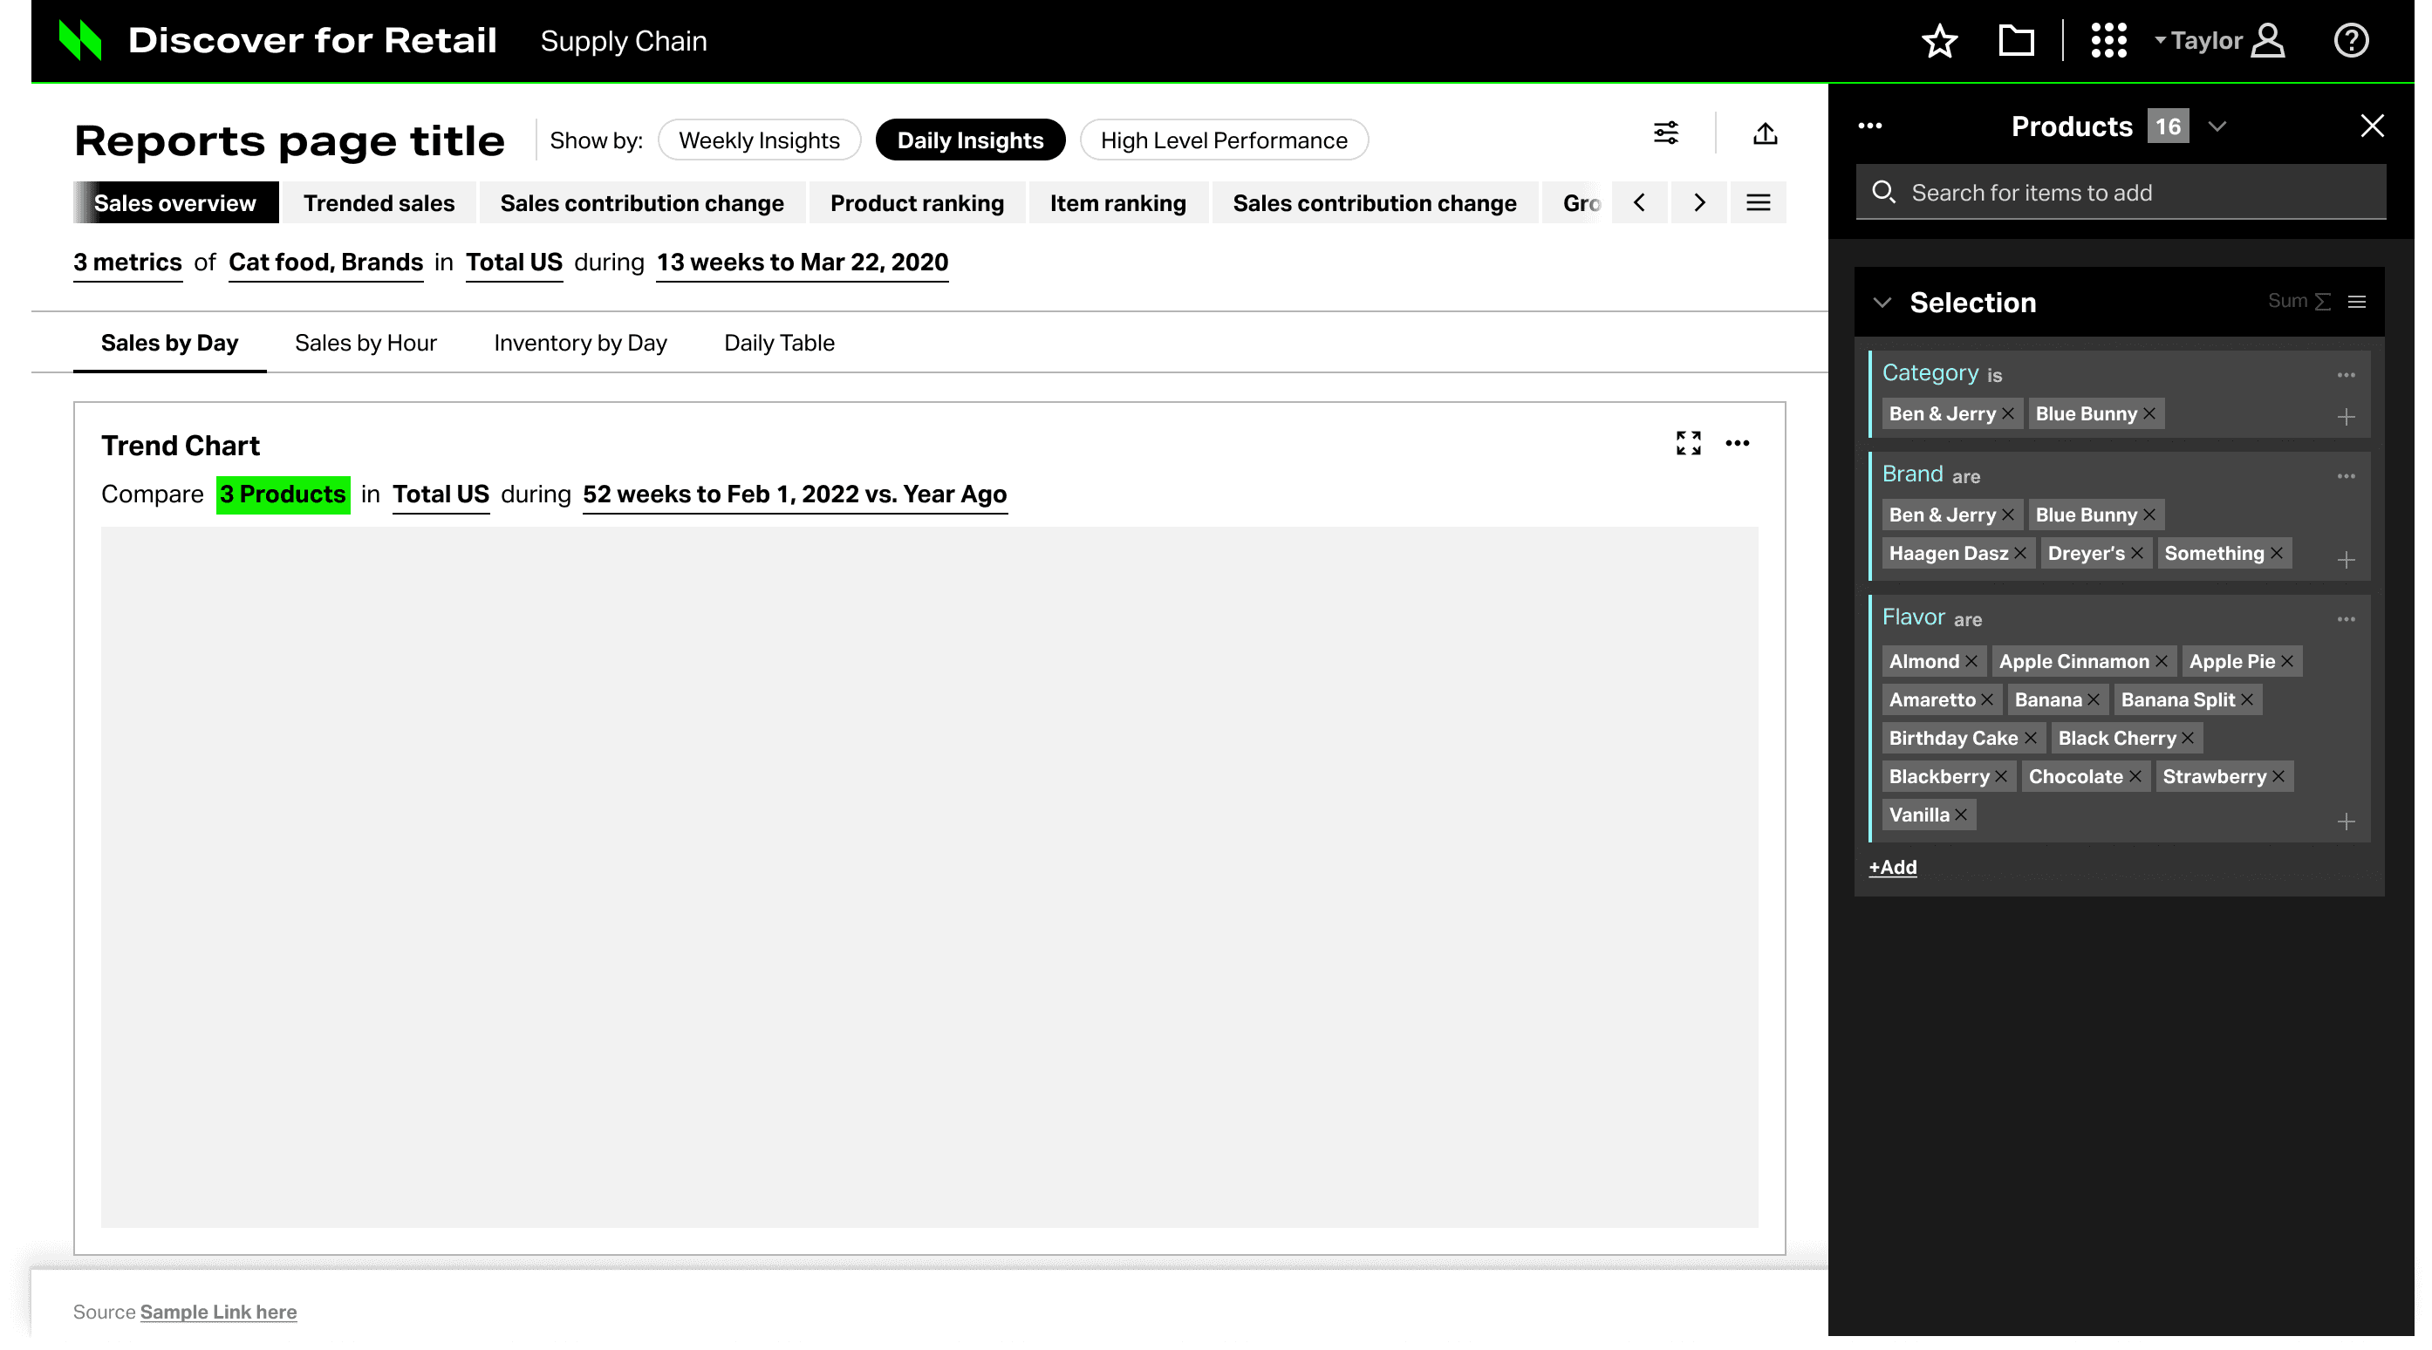2432x1350 pixels.
Task: Open the filter sliders settings icon
Action: 1665,133
